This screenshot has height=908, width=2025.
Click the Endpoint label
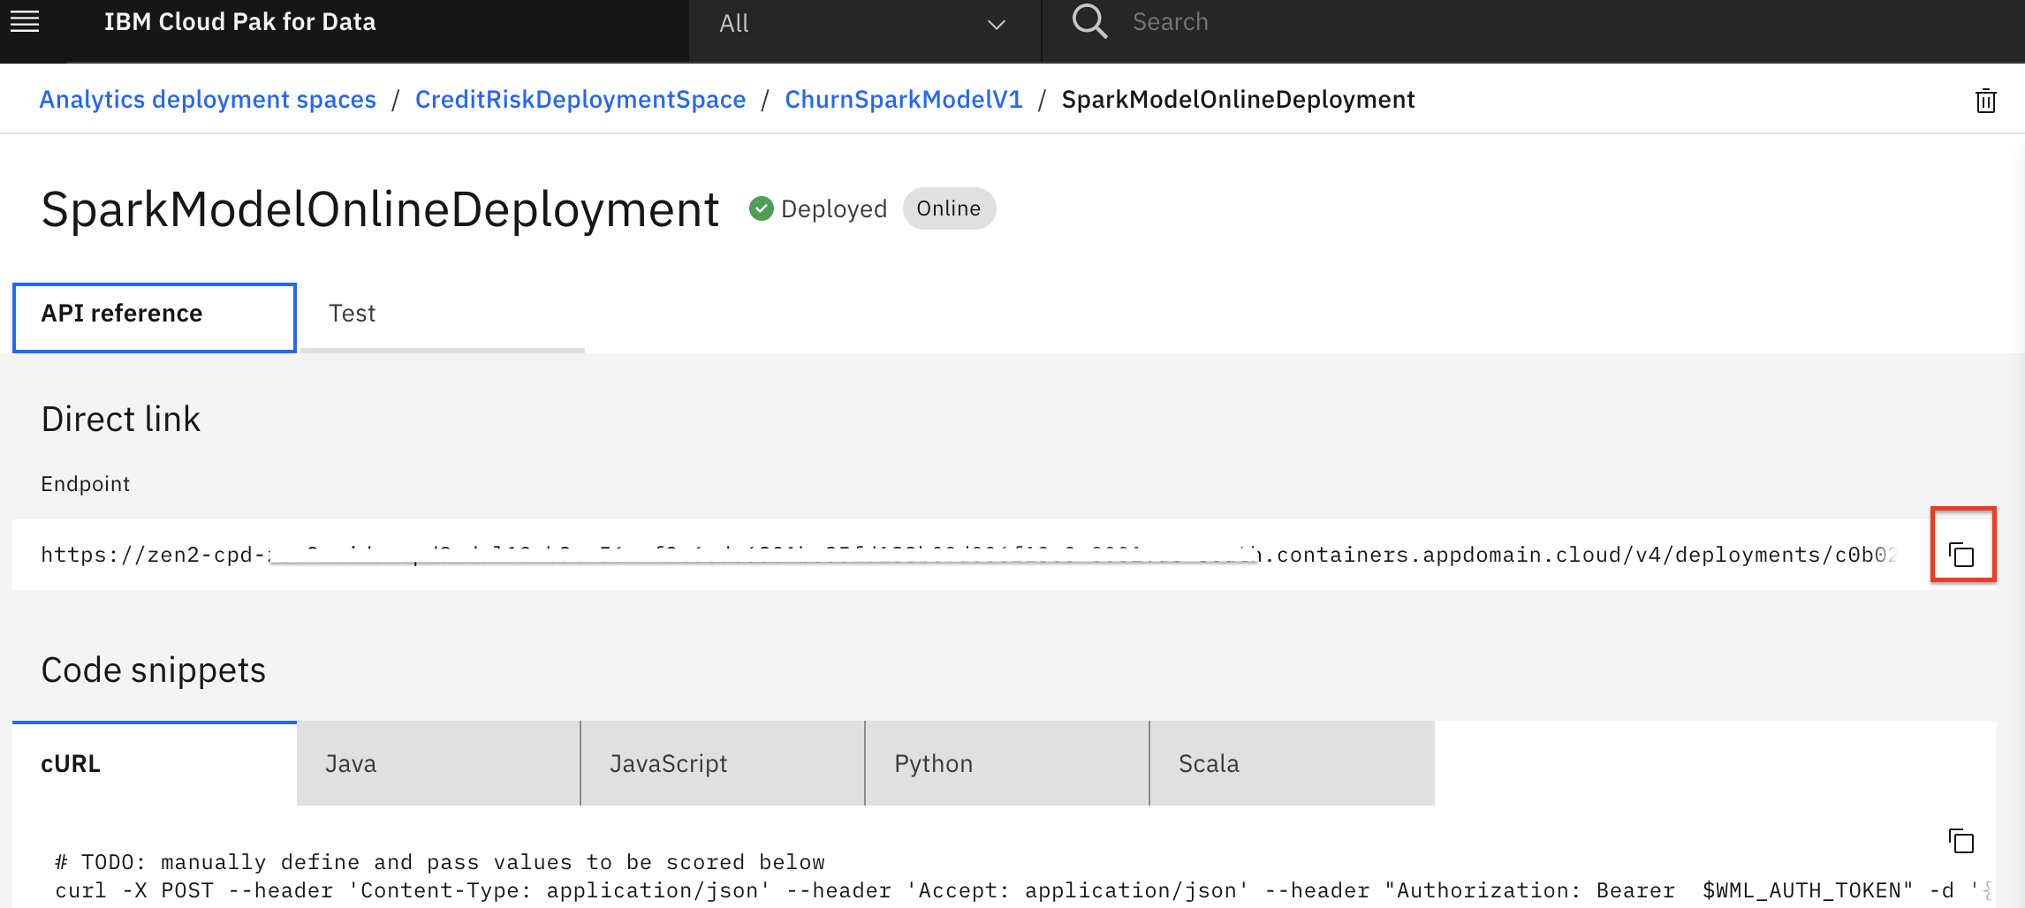click(x=86, y=484)
